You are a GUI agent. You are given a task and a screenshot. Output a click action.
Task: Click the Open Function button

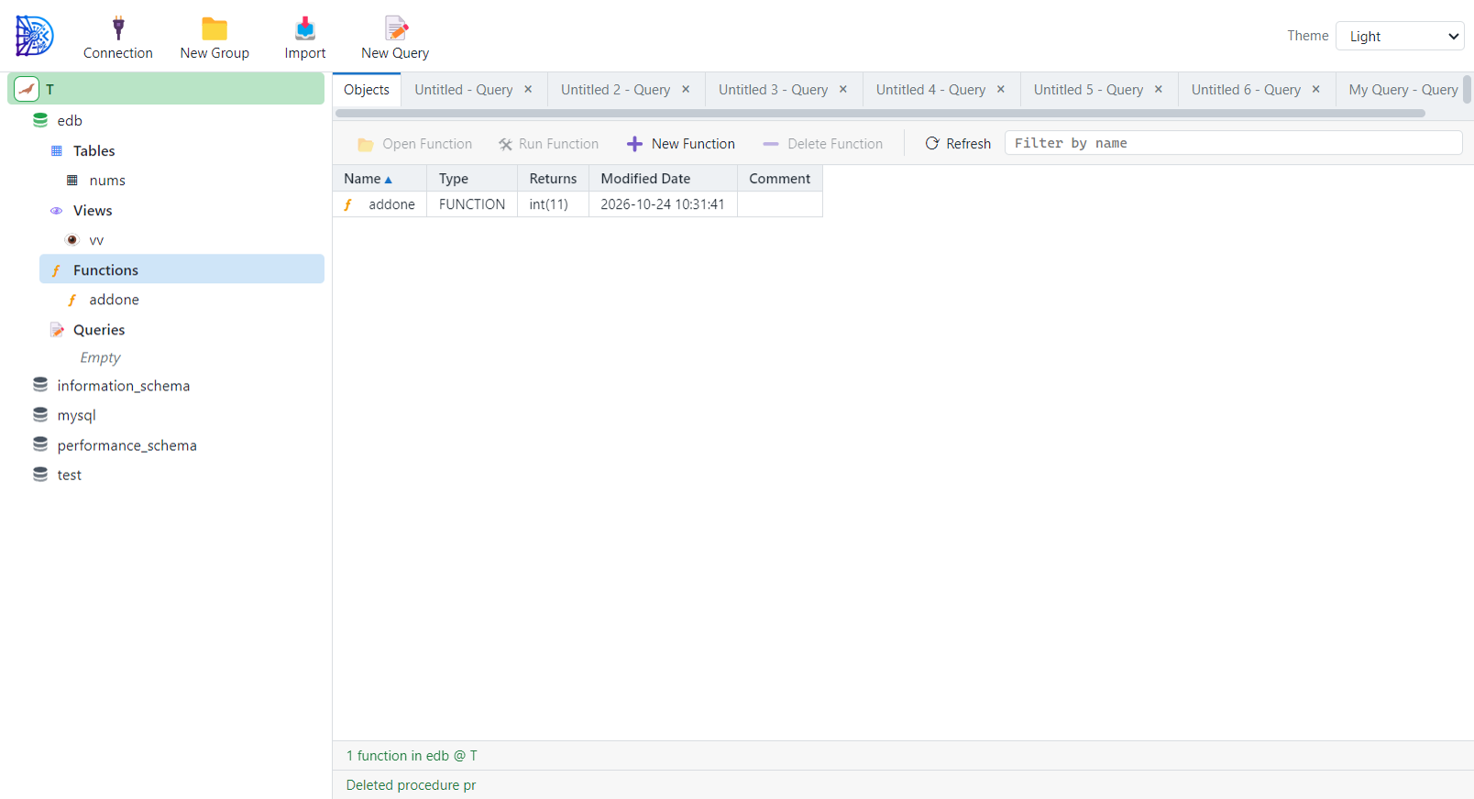[x=415, y=144]
